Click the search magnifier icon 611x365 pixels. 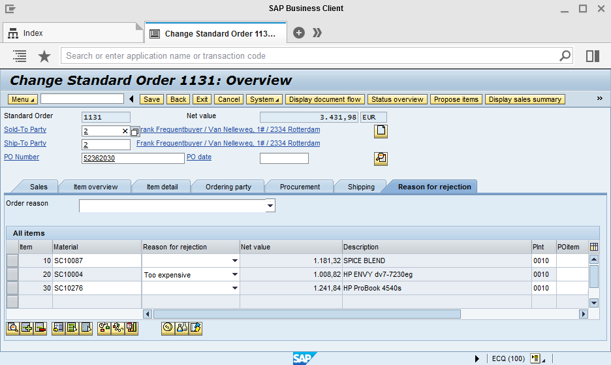point(565,56)
